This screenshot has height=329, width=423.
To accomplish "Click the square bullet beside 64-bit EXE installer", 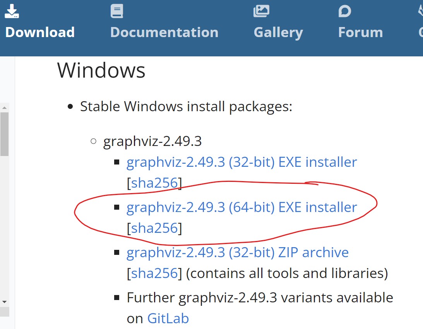I will tap(117, 207).
